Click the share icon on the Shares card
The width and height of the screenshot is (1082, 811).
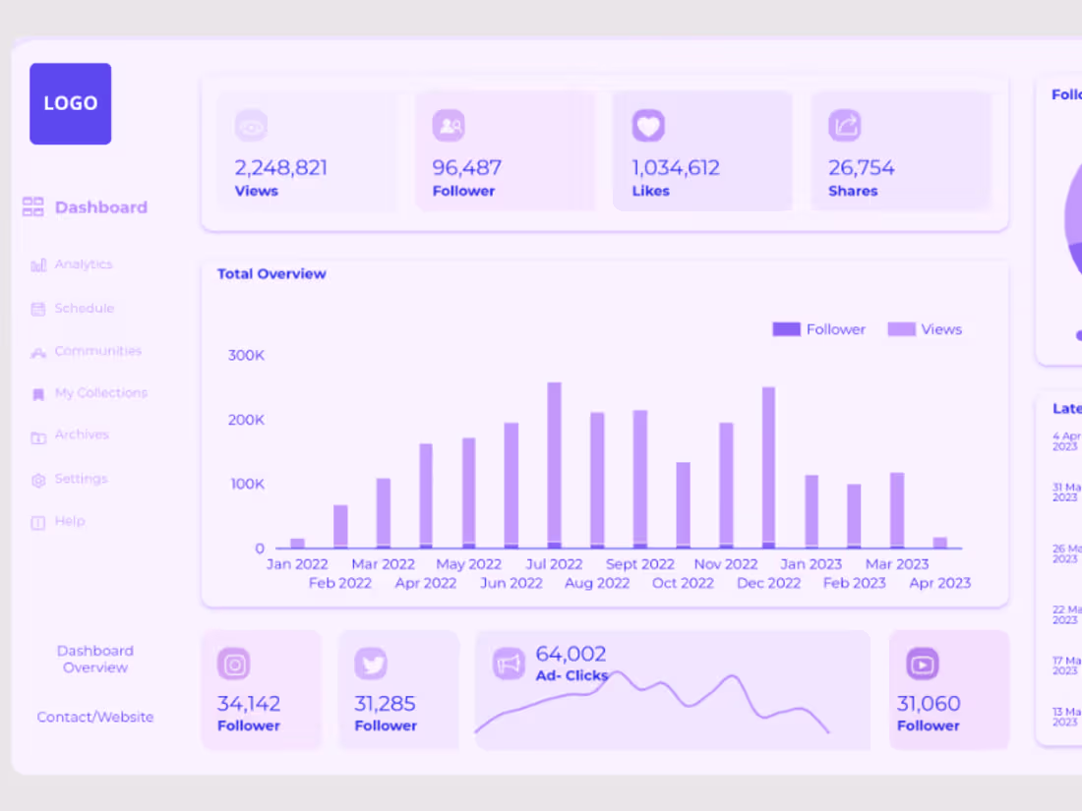pyautogui.click(x=846, y=125)
